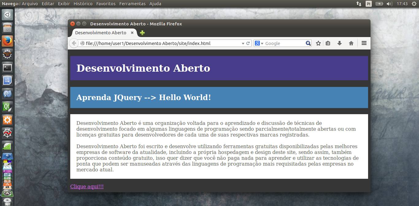Screen dimensions: 419x206
Task: Click the Google search input field
Action: 284,43
